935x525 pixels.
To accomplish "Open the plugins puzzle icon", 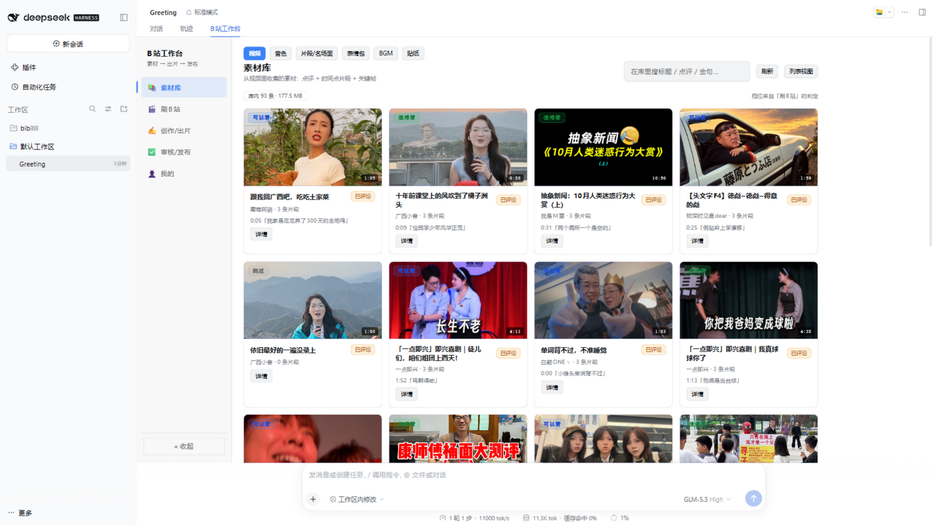I will pyautogui.click(x=15, y=68).
